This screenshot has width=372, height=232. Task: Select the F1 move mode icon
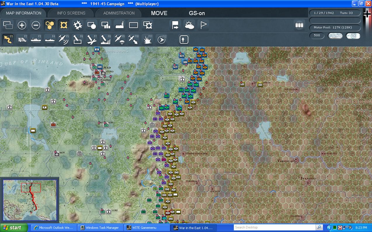pyautogui.click(x=8, y=39)
